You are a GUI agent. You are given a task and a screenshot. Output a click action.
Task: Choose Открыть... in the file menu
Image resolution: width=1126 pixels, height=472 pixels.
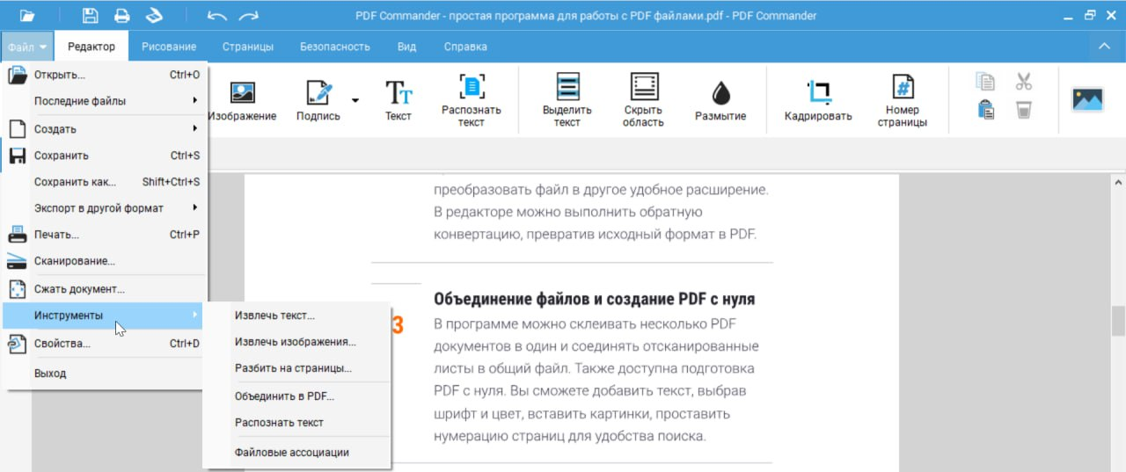[104, 75]
